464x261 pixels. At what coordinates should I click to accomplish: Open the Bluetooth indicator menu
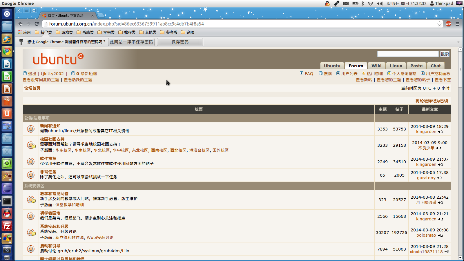tap(363, 3)
